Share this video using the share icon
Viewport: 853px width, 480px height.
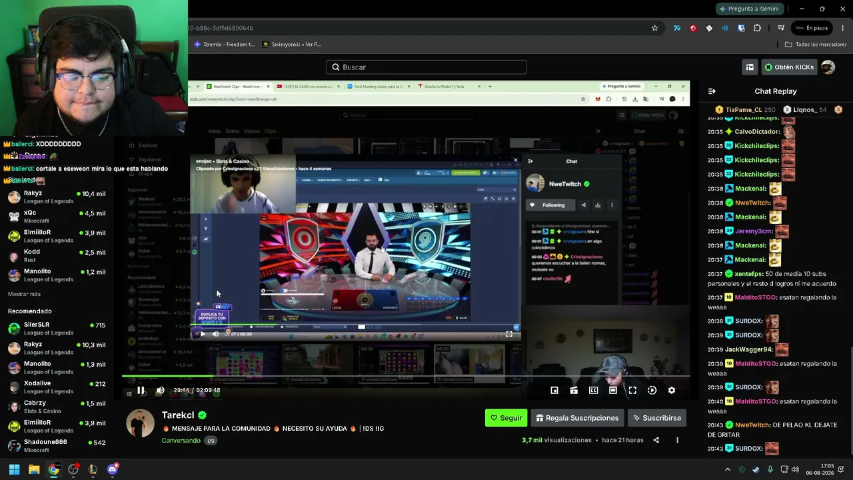click(656, 440)
